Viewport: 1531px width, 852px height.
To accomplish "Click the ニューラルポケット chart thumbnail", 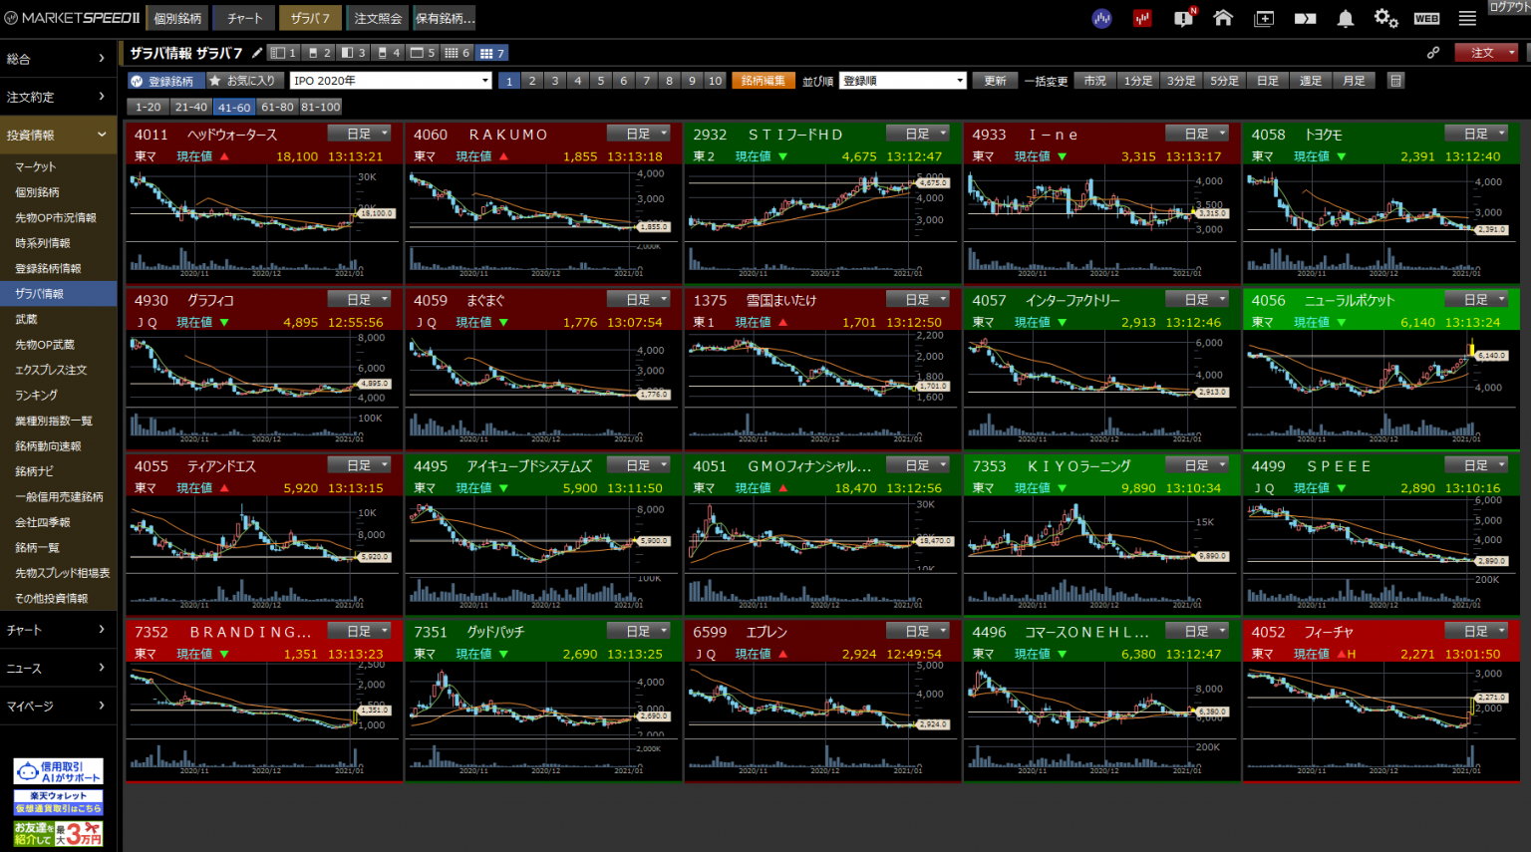I will (x=1379, y=389).
